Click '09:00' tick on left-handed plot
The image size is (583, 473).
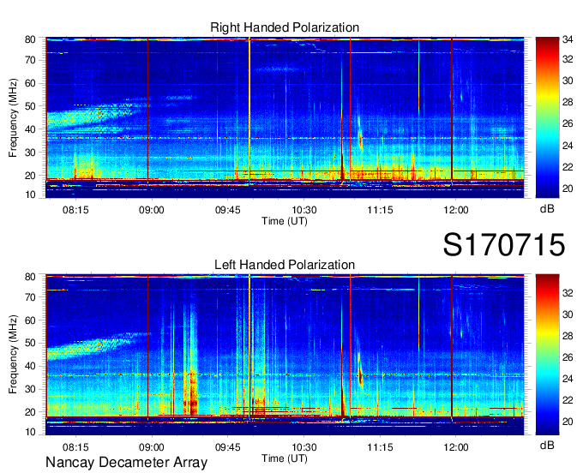[x=152, y=447]
